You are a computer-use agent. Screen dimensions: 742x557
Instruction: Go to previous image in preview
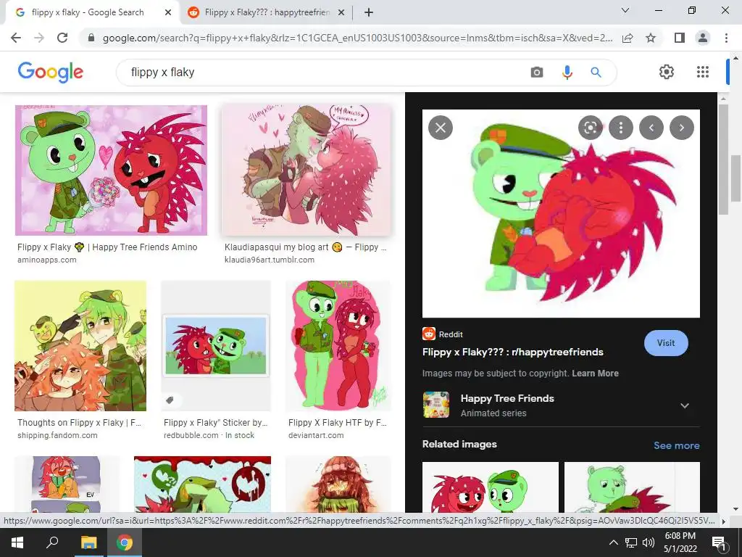point(651,128)
